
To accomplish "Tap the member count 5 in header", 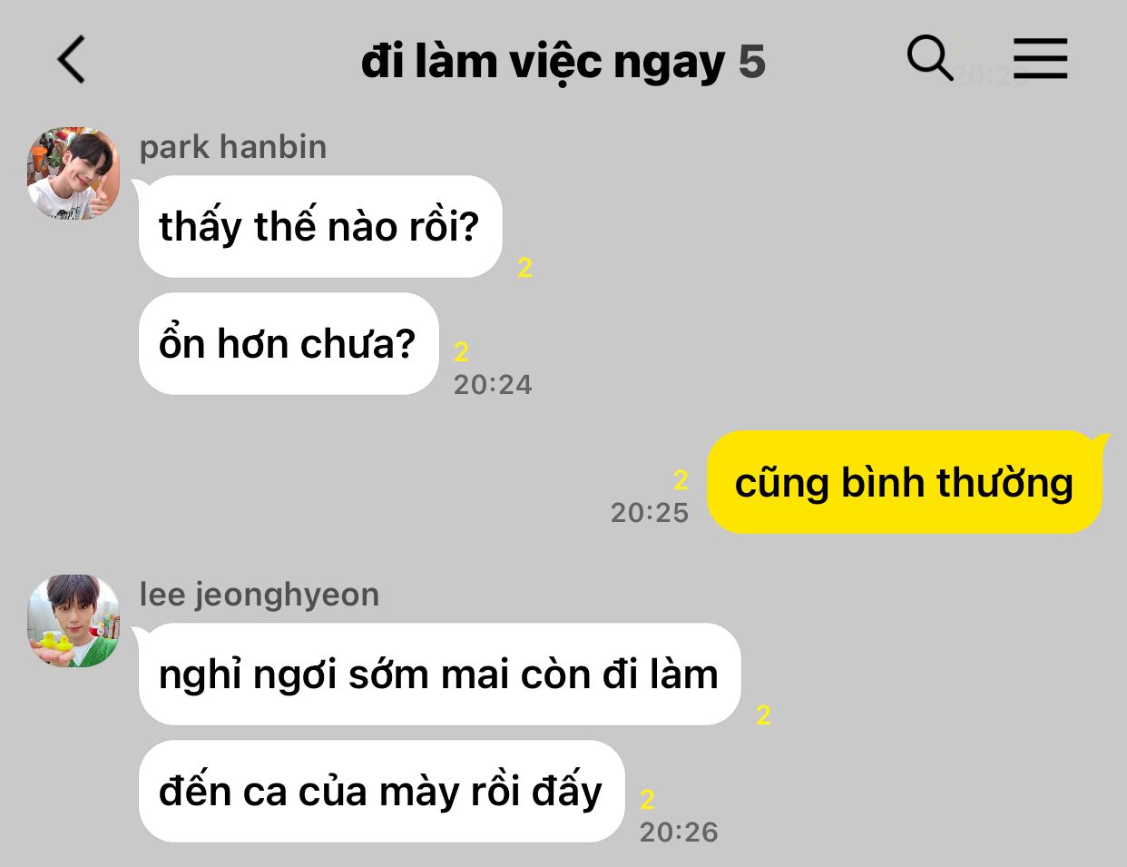I will point(751,62).
